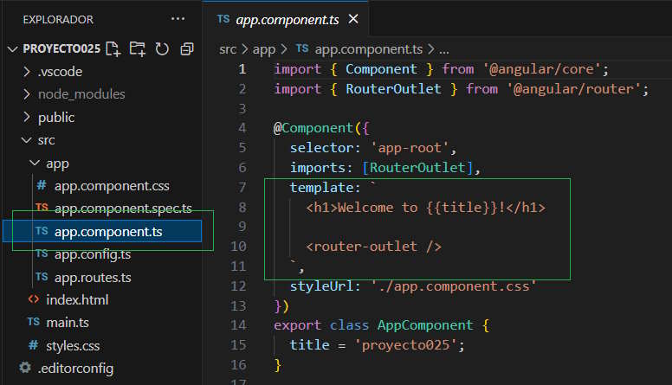This screenshot has height=385, width=672.
Task: Click the src breadcrumb segment
Action: coord(228,49)
